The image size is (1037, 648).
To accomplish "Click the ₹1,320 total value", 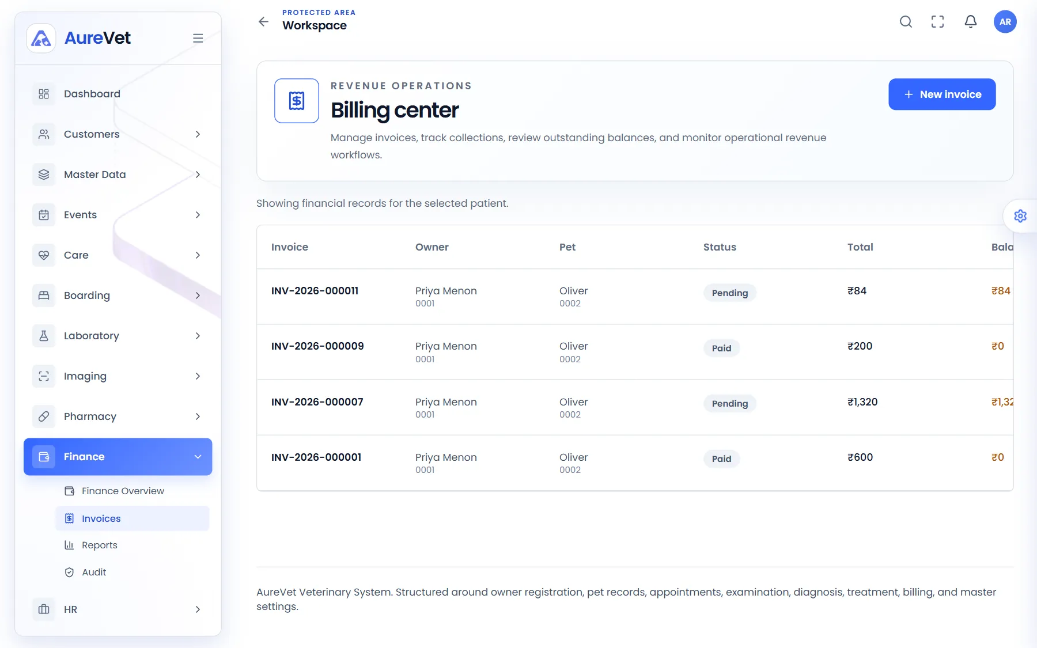I will click(862, 402).
